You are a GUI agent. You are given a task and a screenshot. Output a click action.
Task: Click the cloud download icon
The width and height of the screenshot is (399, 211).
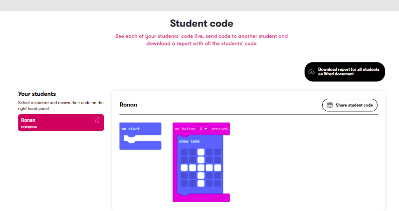click(312, 72)
